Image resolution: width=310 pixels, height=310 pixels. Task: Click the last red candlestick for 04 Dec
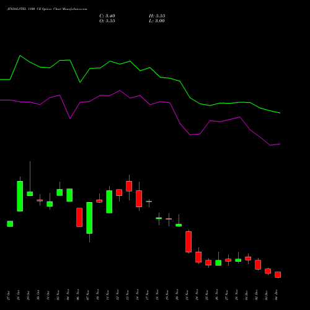[278, 275]
